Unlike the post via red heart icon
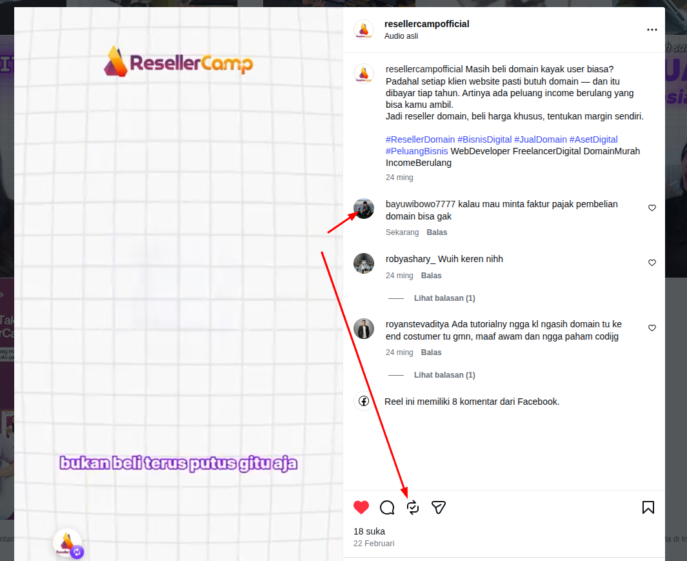This screenshot has width=687, height=561. [x=361, y=507]
